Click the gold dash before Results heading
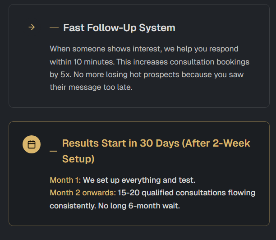This screenshot has width=276, height=240. click(x=53, y=151)
